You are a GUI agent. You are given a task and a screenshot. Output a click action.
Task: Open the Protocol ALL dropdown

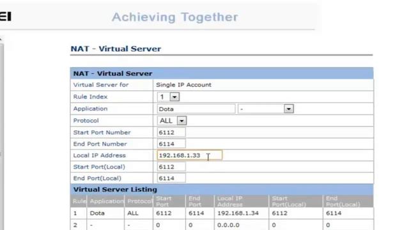coord(181,121)
